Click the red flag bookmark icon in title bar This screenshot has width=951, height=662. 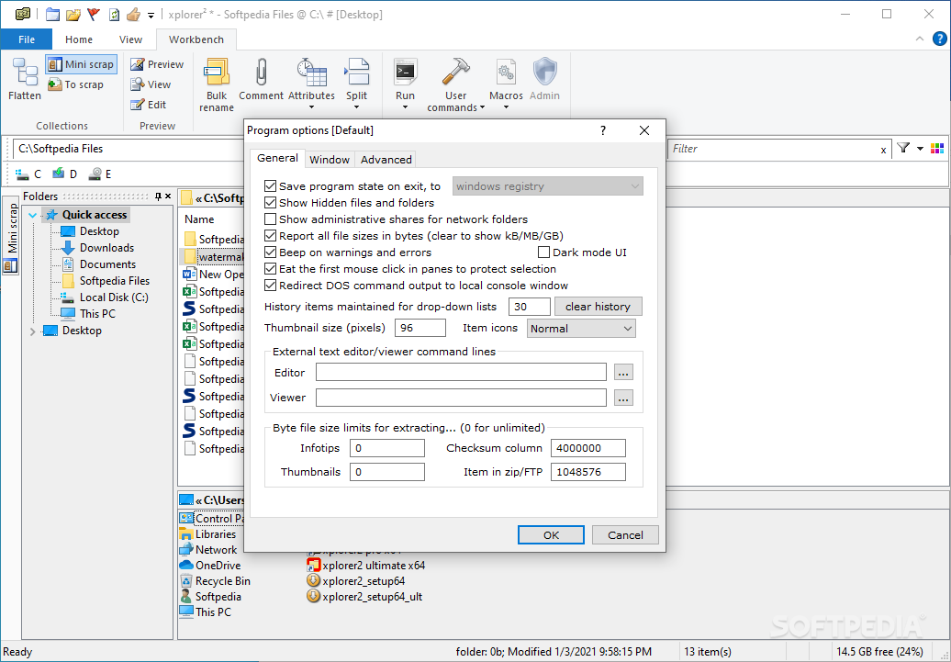click(x=94, y=14)
